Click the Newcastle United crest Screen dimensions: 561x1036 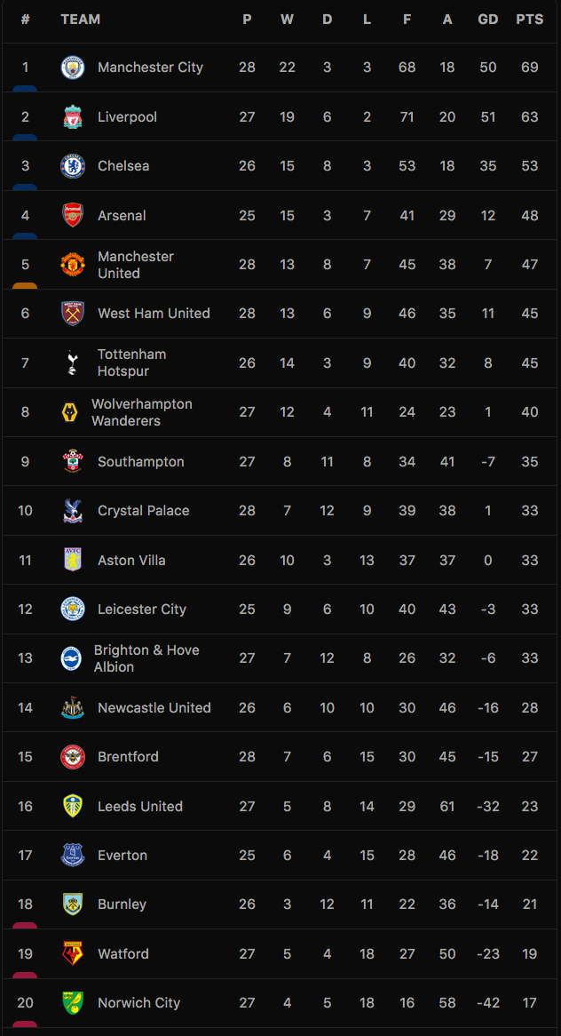click(x=73, y=707)
